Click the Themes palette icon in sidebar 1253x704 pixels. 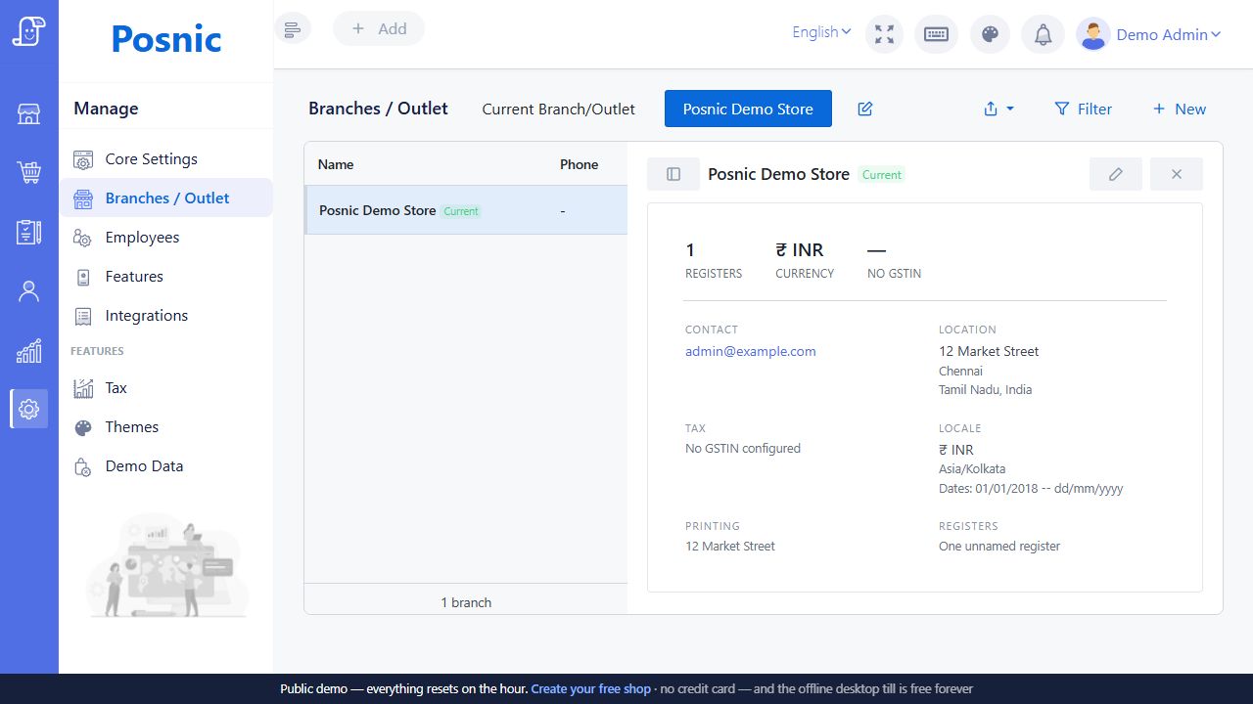[84, 427]
